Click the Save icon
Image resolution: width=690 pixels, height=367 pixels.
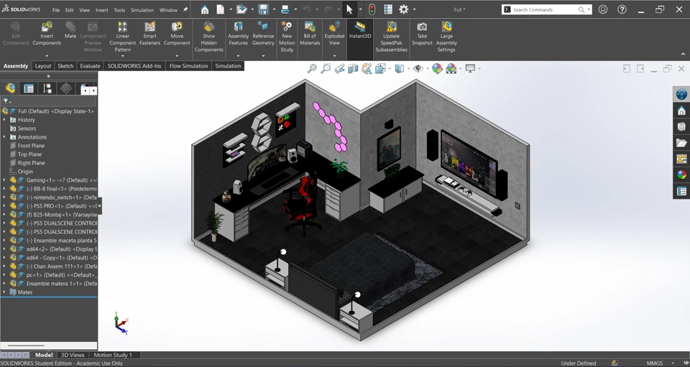pyautogui.click(x=263, y=9)
